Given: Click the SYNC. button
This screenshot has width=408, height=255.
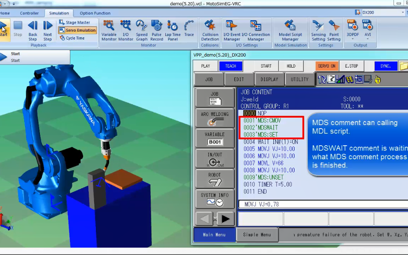Looking at the screenshot, I should click(386, 66).
